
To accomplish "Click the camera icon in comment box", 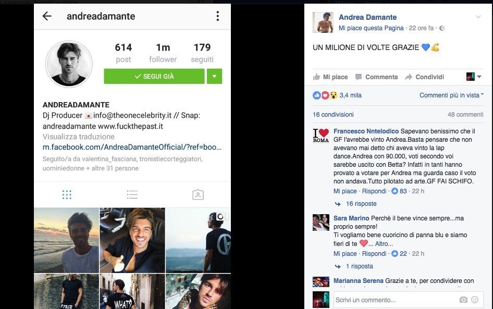I will (x=463, y=300).
